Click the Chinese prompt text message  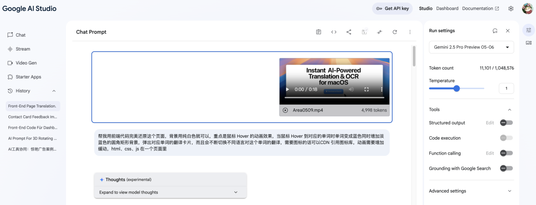click(x=242, y=143)
